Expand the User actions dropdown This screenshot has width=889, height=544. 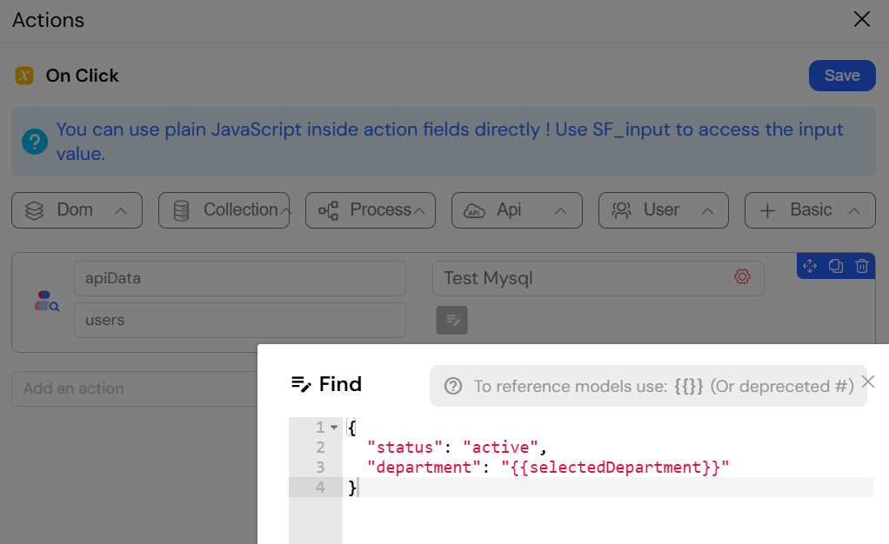click(664, 210)
